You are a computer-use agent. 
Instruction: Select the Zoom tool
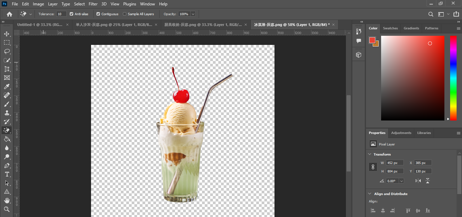pos(7,209)
